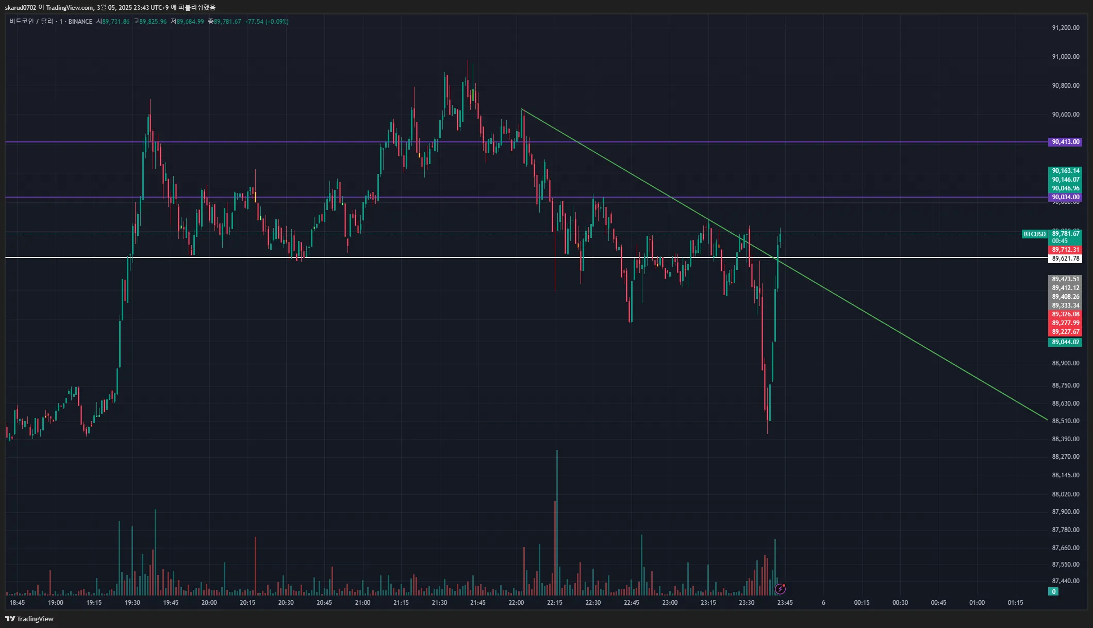Click the green 90,046.96 price label
Screen dimensions: 1093x628
click(1065, 188)
